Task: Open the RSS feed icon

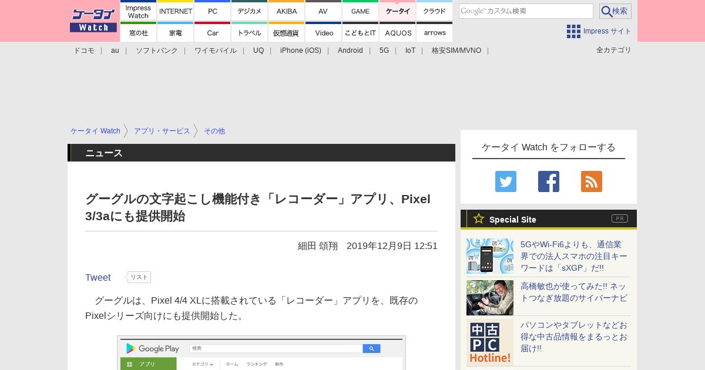Action: pos(592,181)
